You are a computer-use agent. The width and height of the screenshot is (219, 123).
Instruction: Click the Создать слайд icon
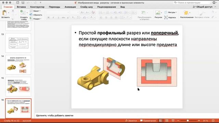pos(23,12)
